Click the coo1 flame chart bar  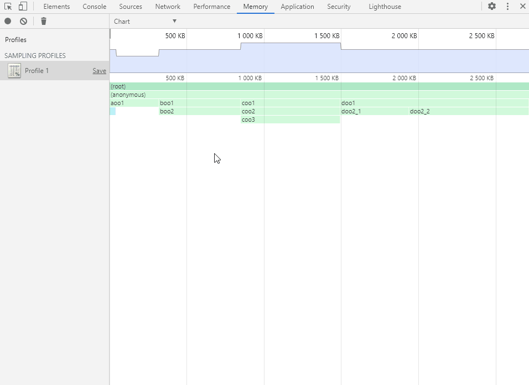[x=291, y=103]
